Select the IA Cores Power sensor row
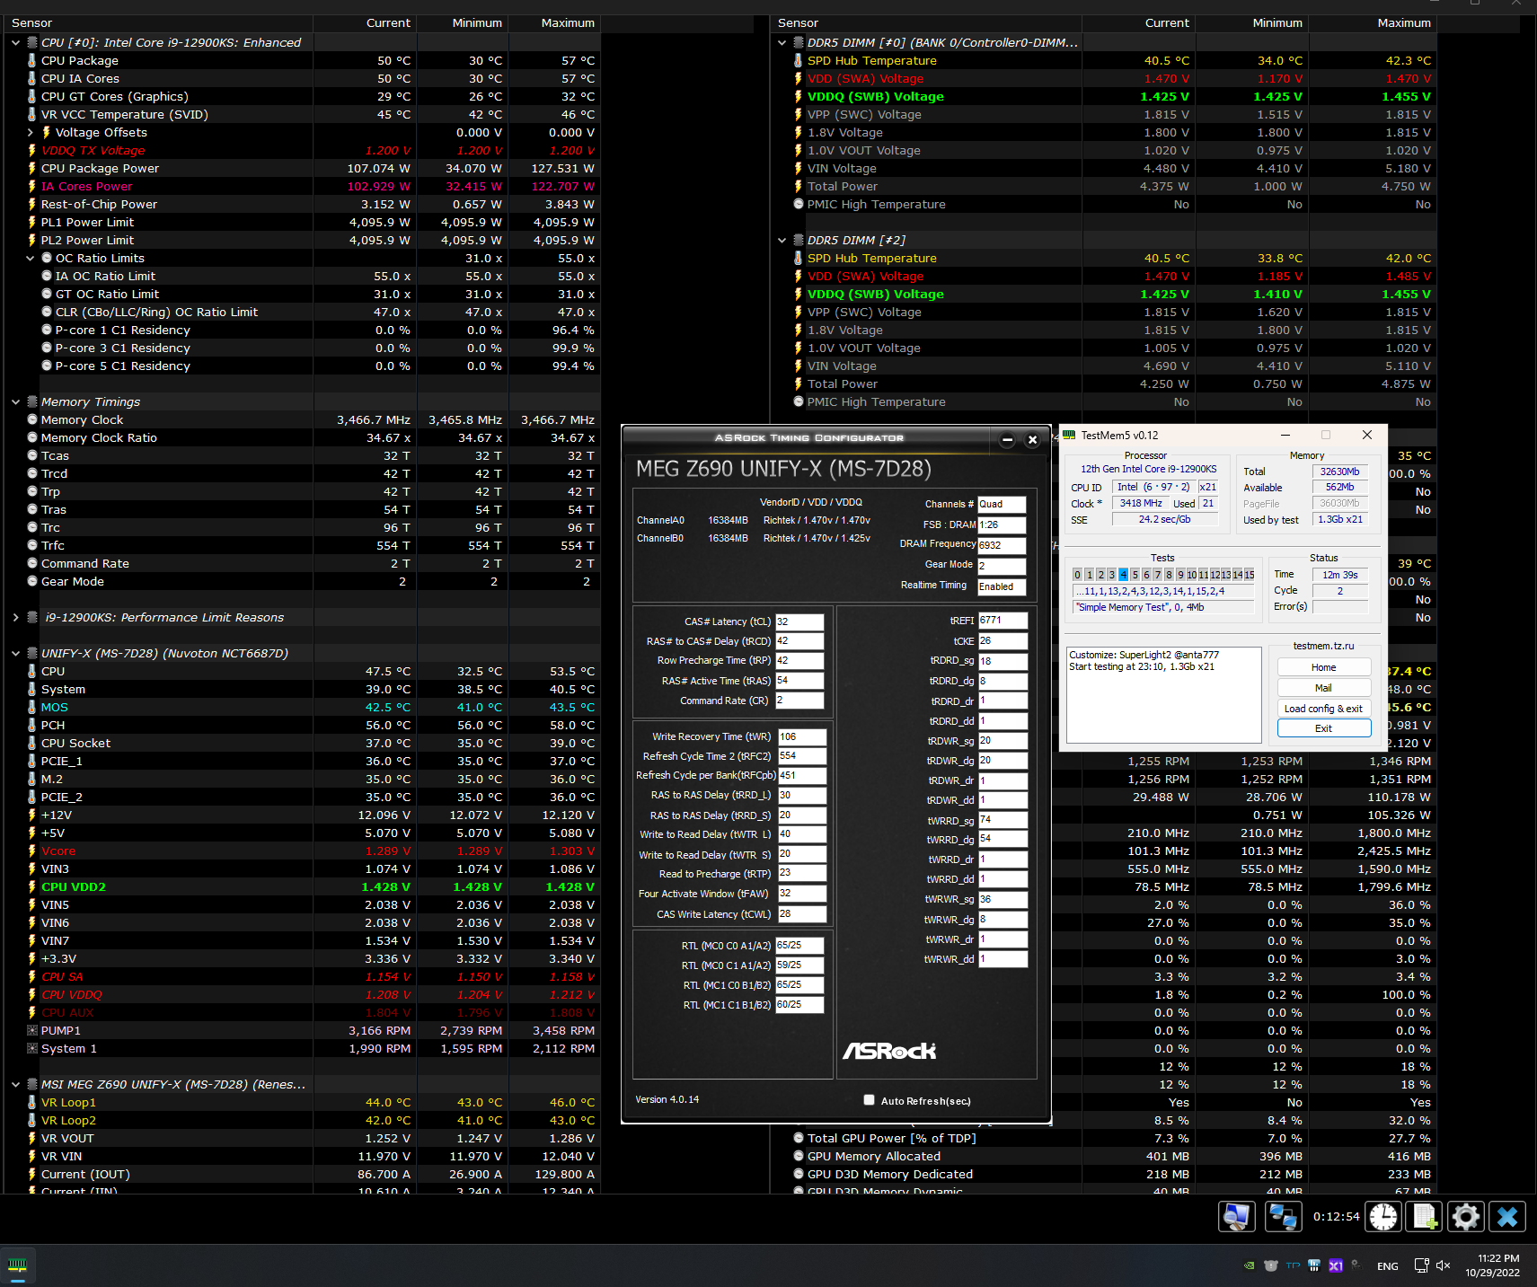 pos(302,186)
